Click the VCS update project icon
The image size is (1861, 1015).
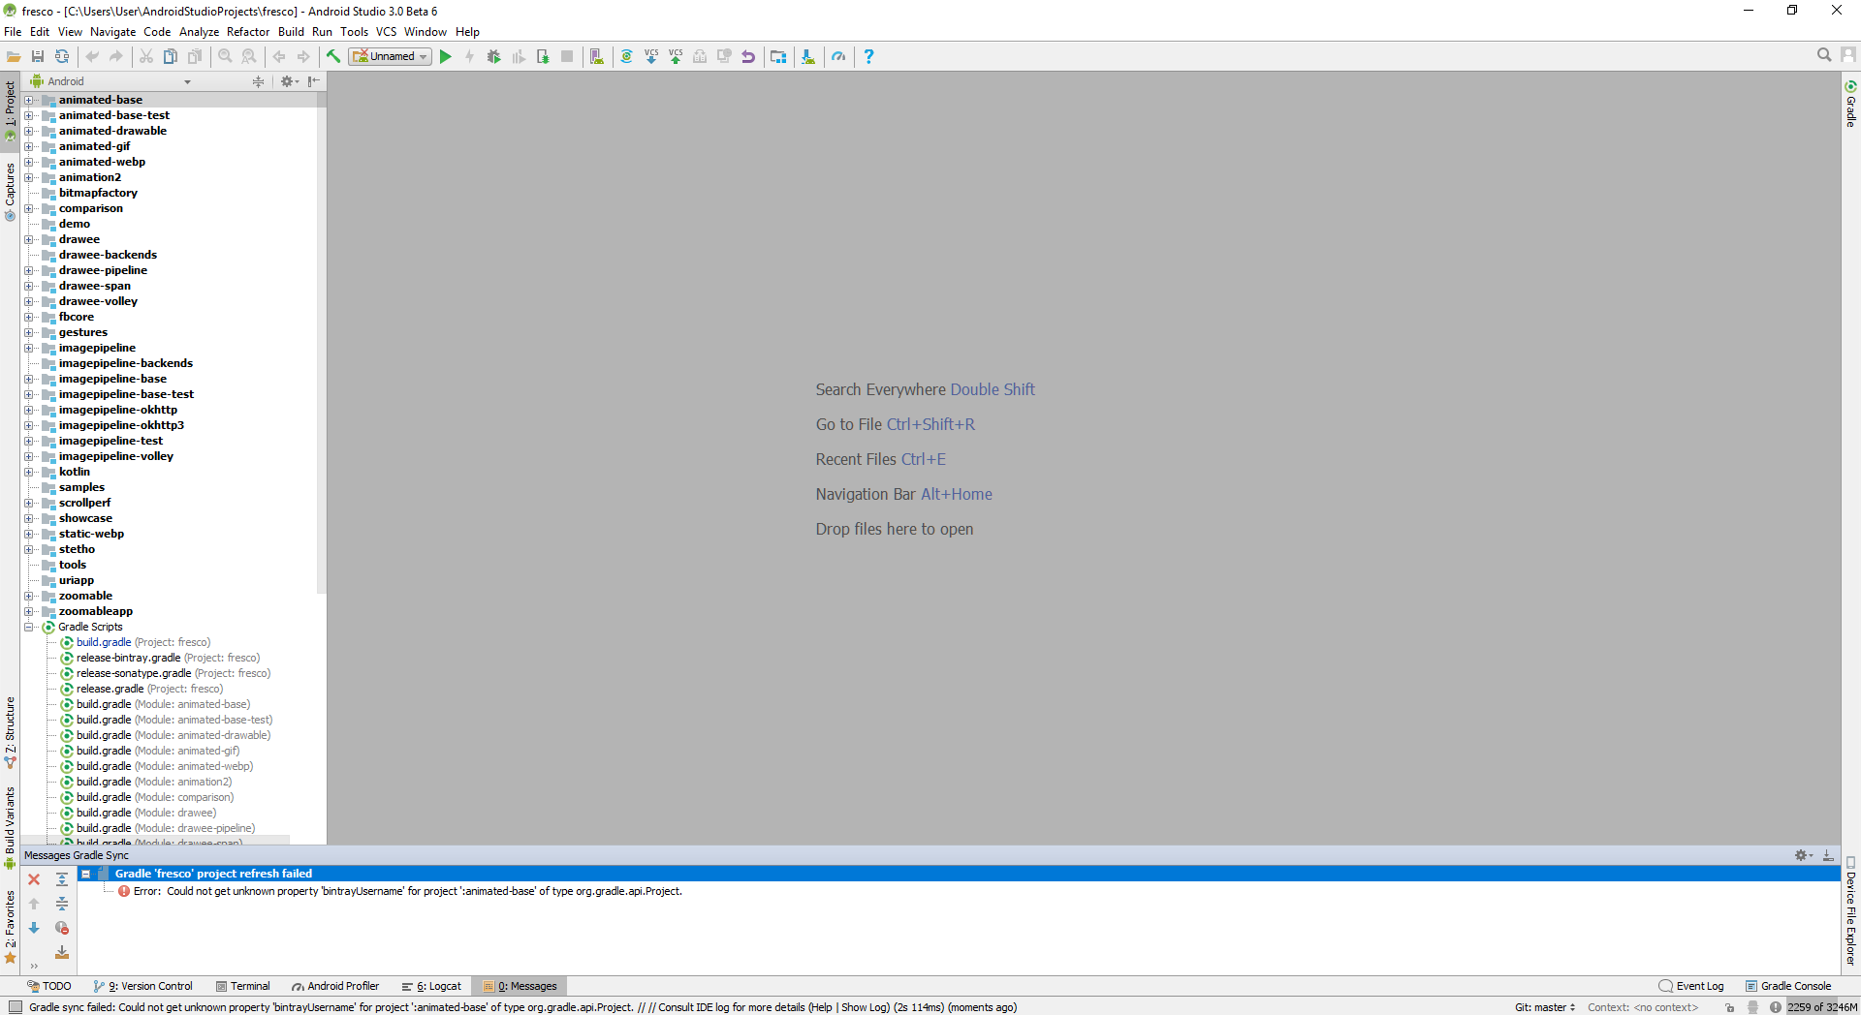click(x=650, y=56)
